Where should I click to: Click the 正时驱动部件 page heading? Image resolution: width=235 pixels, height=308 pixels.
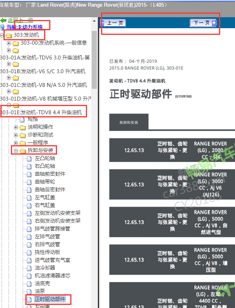tap(141, 94)
